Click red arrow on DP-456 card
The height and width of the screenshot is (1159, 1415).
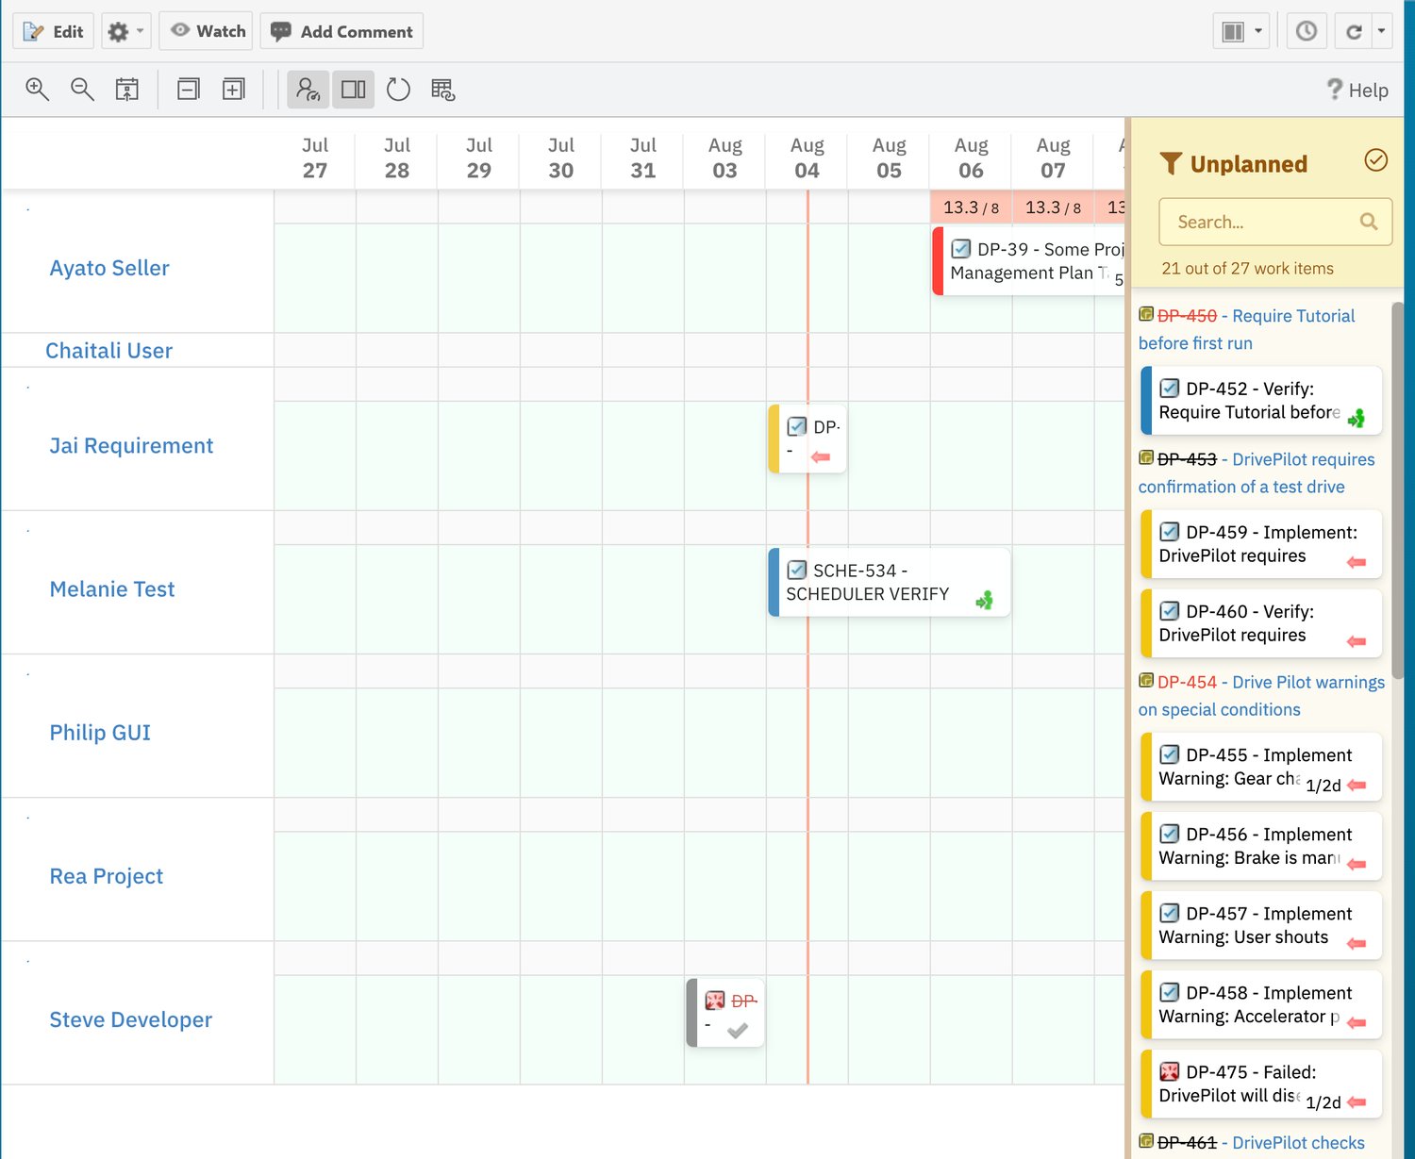click(1357, 864)
